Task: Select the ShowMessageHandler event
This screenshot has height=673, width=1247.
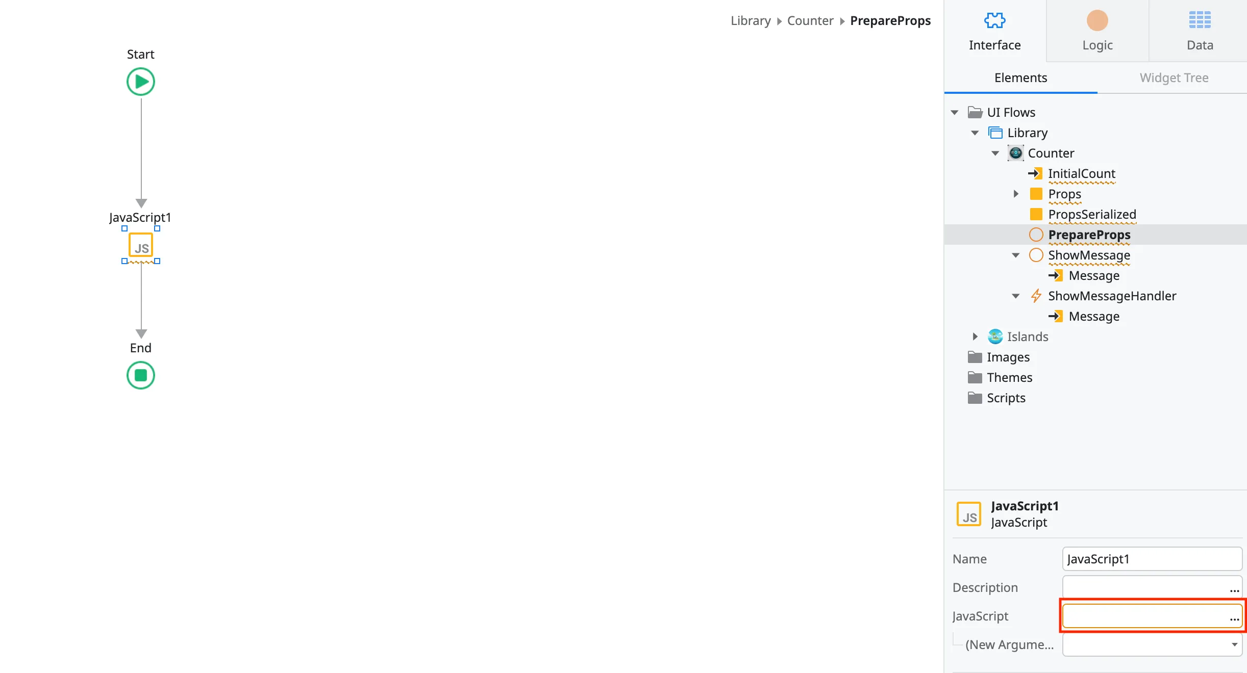Action: pos(1111,296)
